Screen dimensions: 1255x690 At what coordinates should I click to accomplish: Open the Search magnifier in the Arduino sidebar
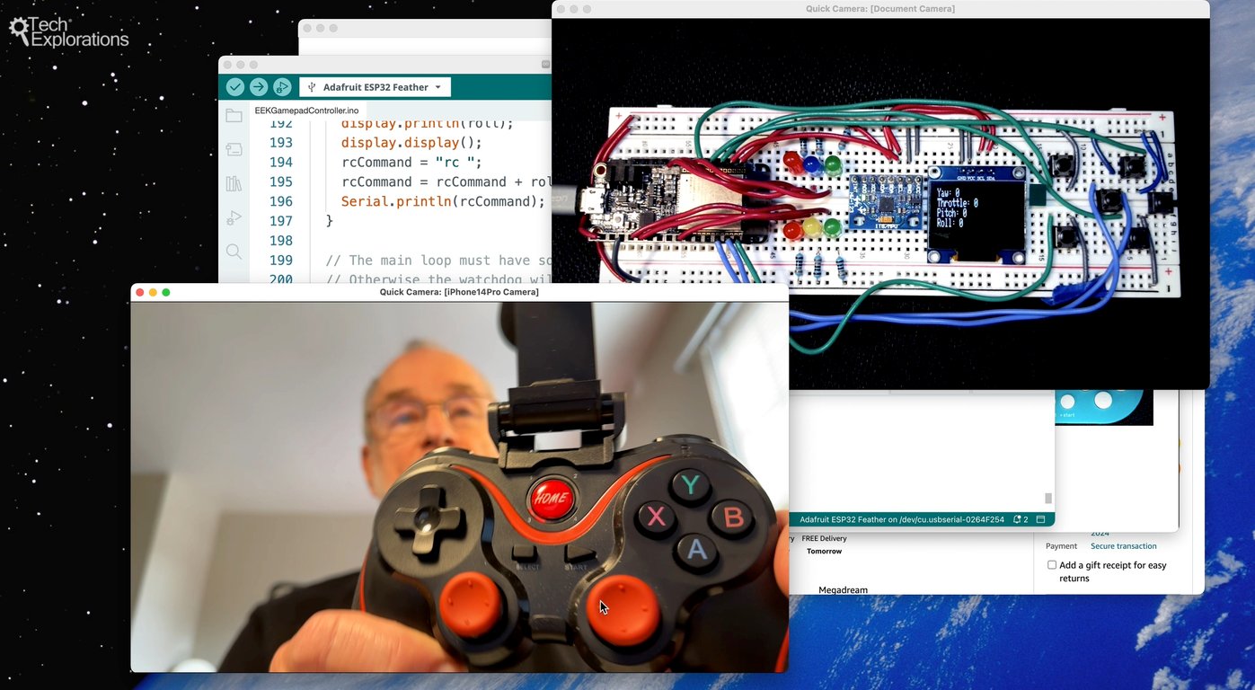[x=234, y=252]
